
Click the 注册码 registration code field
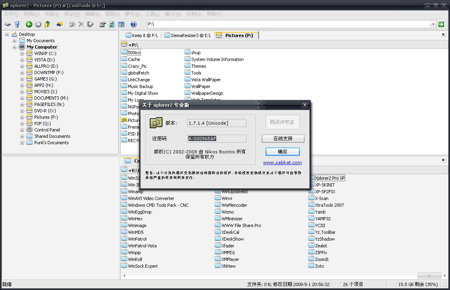tap(217, 139)
